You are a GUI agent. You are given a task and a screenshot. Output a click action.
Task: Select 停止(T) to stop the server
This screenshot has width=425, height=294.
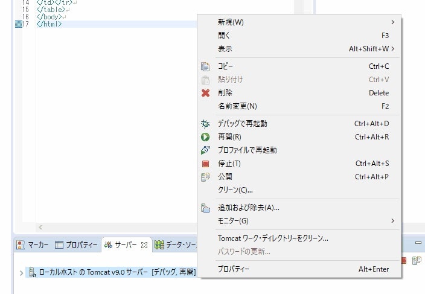pyautogui.click(x=299, y=164)
